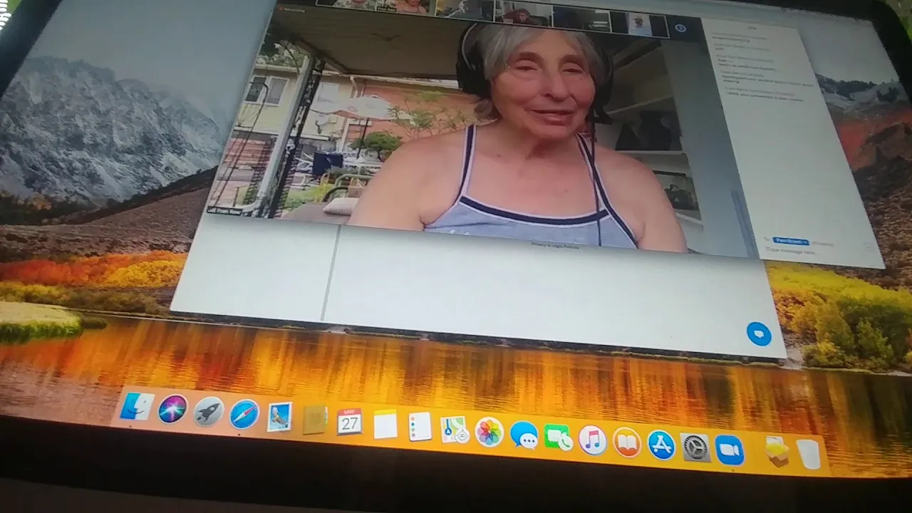Image resolution: width=912 pixels, height=513 pixels.
Task: Click the Zoom icon in the Dock
Action: point(730,450)
